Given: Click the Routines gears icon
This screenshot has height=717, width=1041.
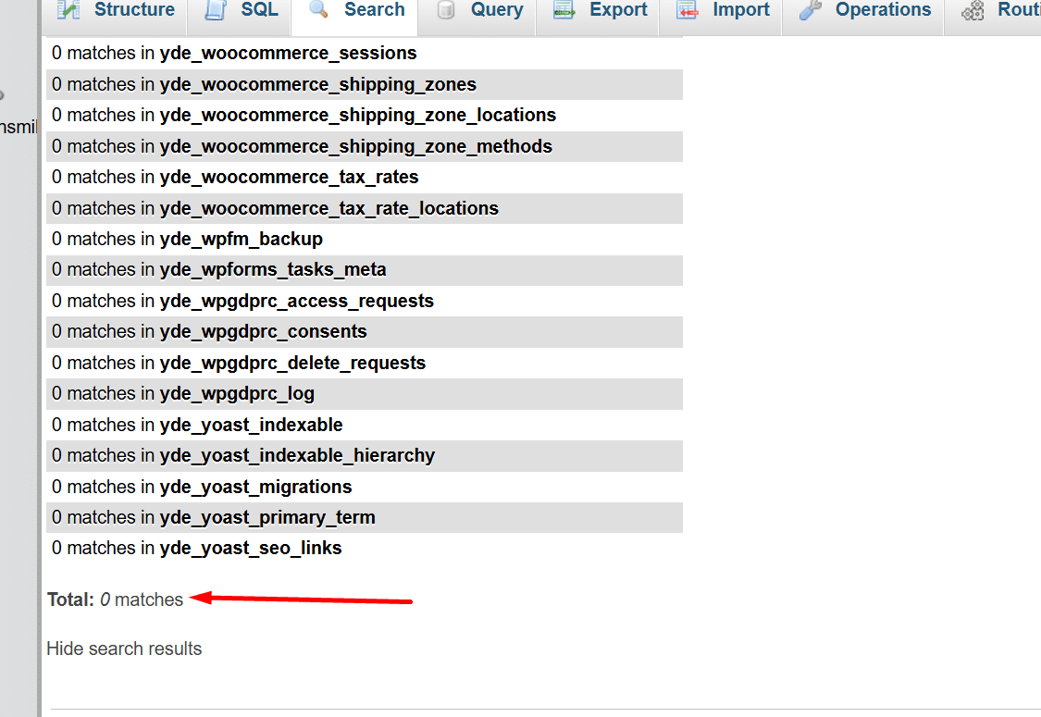Looking at the screenshot, I should [973, 9].
